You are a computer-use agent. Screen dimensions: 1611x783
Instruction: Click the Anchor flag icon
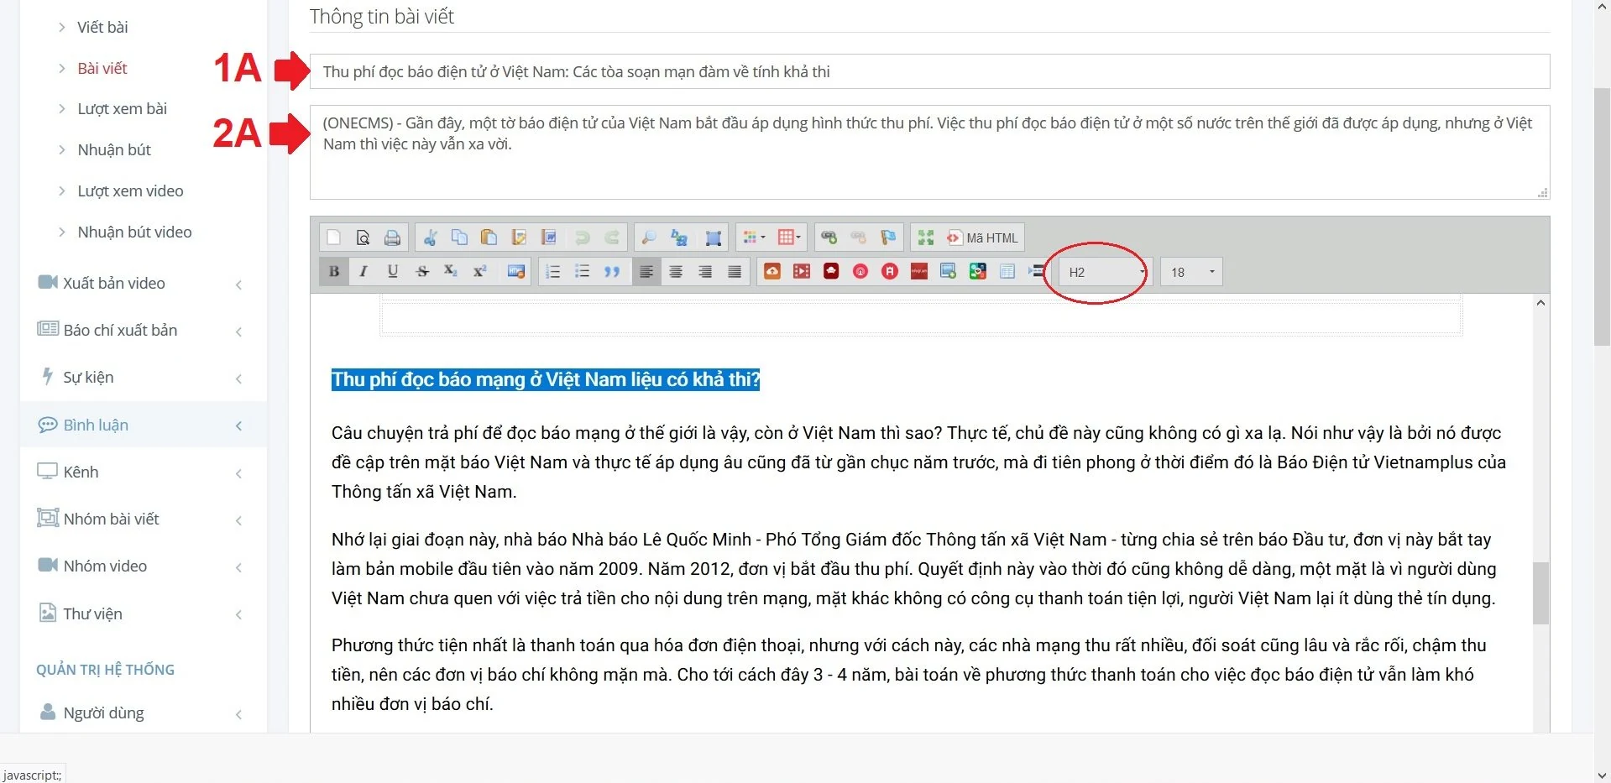[x=888, y=238]
